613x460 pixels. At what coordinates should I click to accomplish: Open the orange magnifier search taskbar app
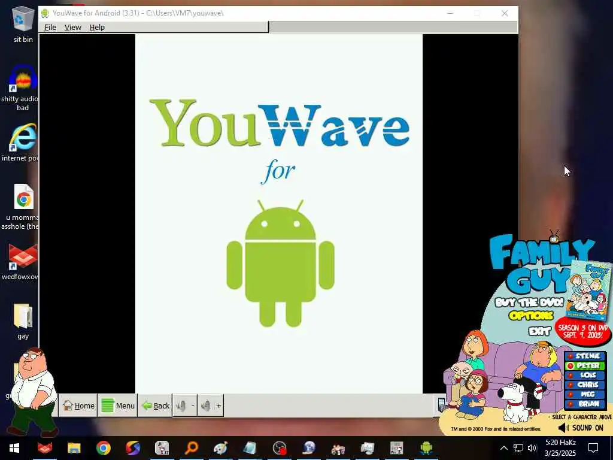pyautogui.click(x=192, y=448)
